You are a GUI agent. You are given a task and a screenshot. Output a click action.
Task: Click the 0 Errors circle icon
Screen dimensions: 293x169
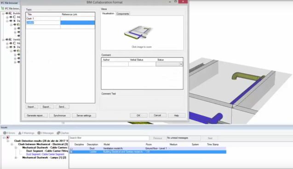(x=5, y=133)
